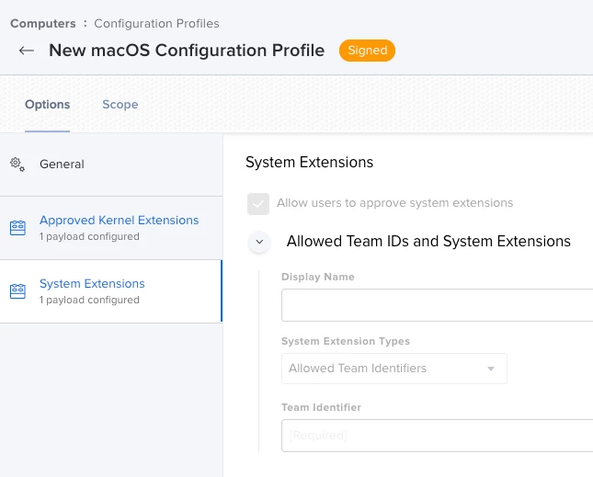Switch to the Scope tab
This screenshot has width=593, height=477.
tap(120, 105)
